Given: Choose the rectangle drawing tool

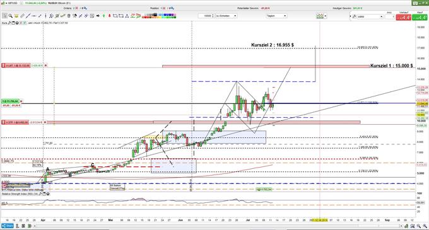Looking at the screenshot, I should [x=115, y=16].
